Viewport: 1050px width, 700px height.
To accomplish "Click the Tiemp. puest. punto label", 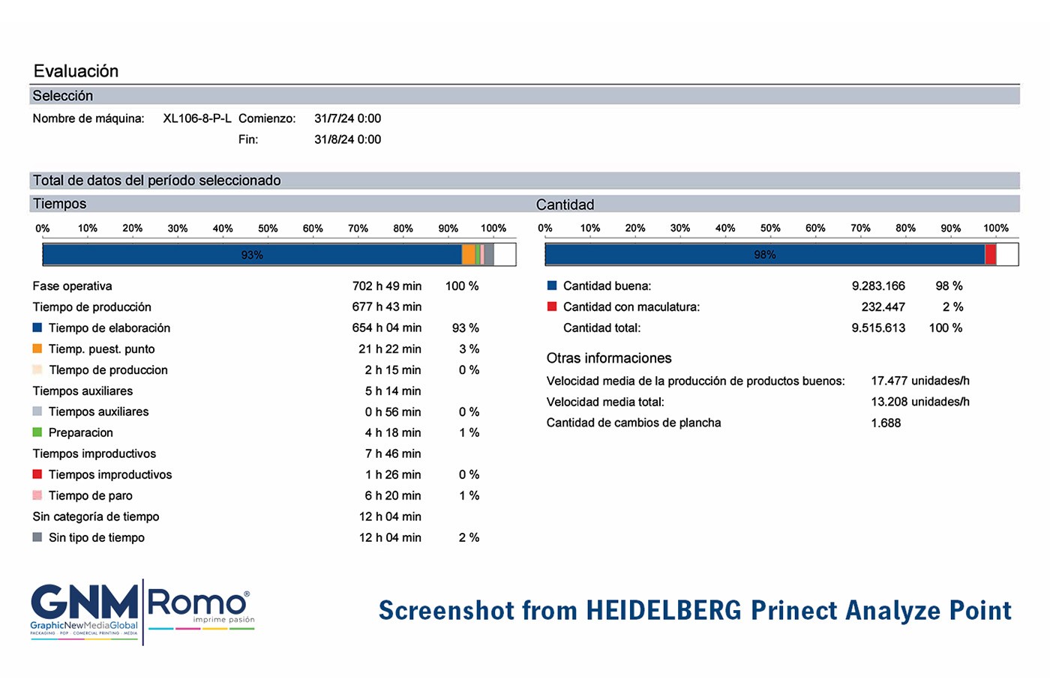I will pyautogui.click(x=102, y=349).
